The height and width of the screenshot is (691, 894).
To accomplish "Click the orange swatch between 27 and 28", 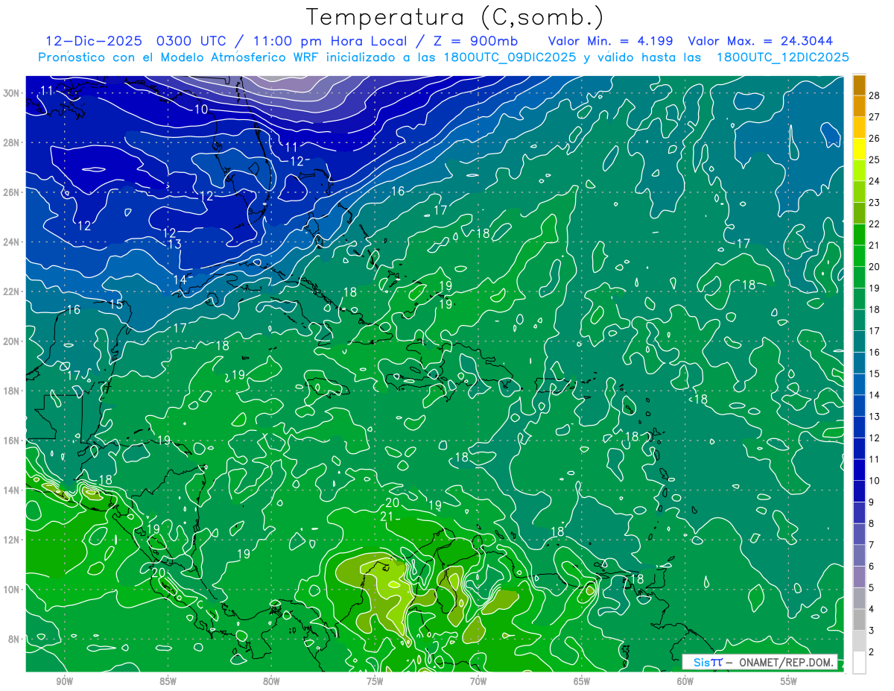I will [859, 107].
